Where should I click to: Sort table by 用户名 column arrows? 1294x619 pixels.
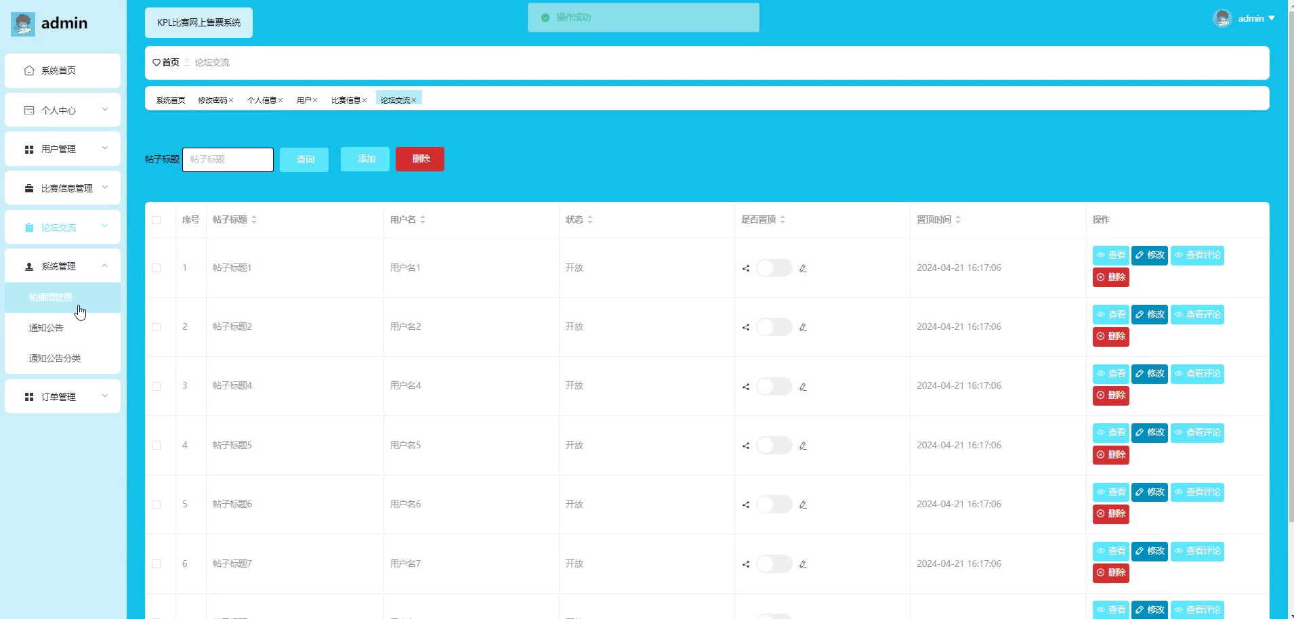point(423,219)
